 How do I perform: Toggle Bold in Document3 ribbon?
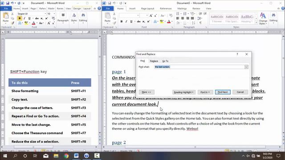(x=122, y=21)
